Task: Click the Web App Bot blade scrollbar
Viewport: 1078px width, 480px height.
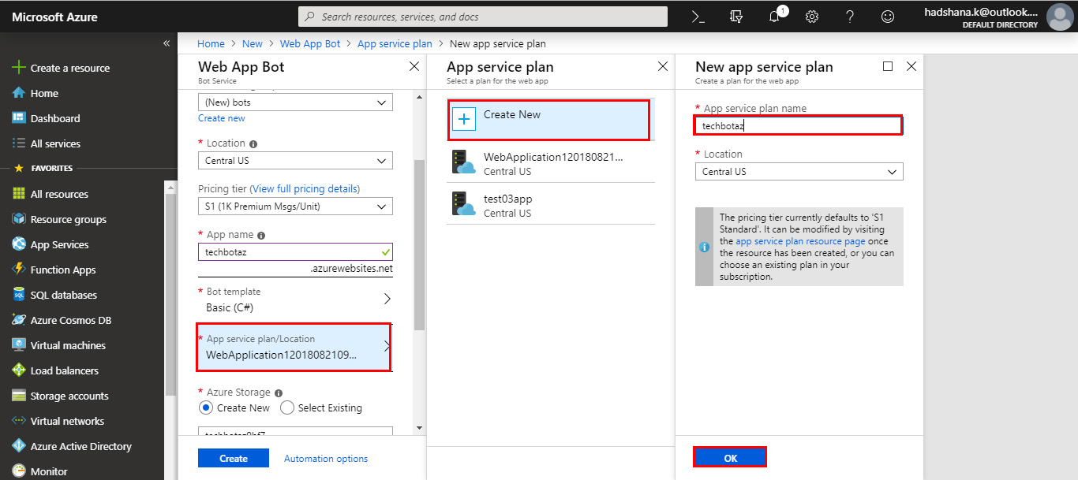Action: 419,244
